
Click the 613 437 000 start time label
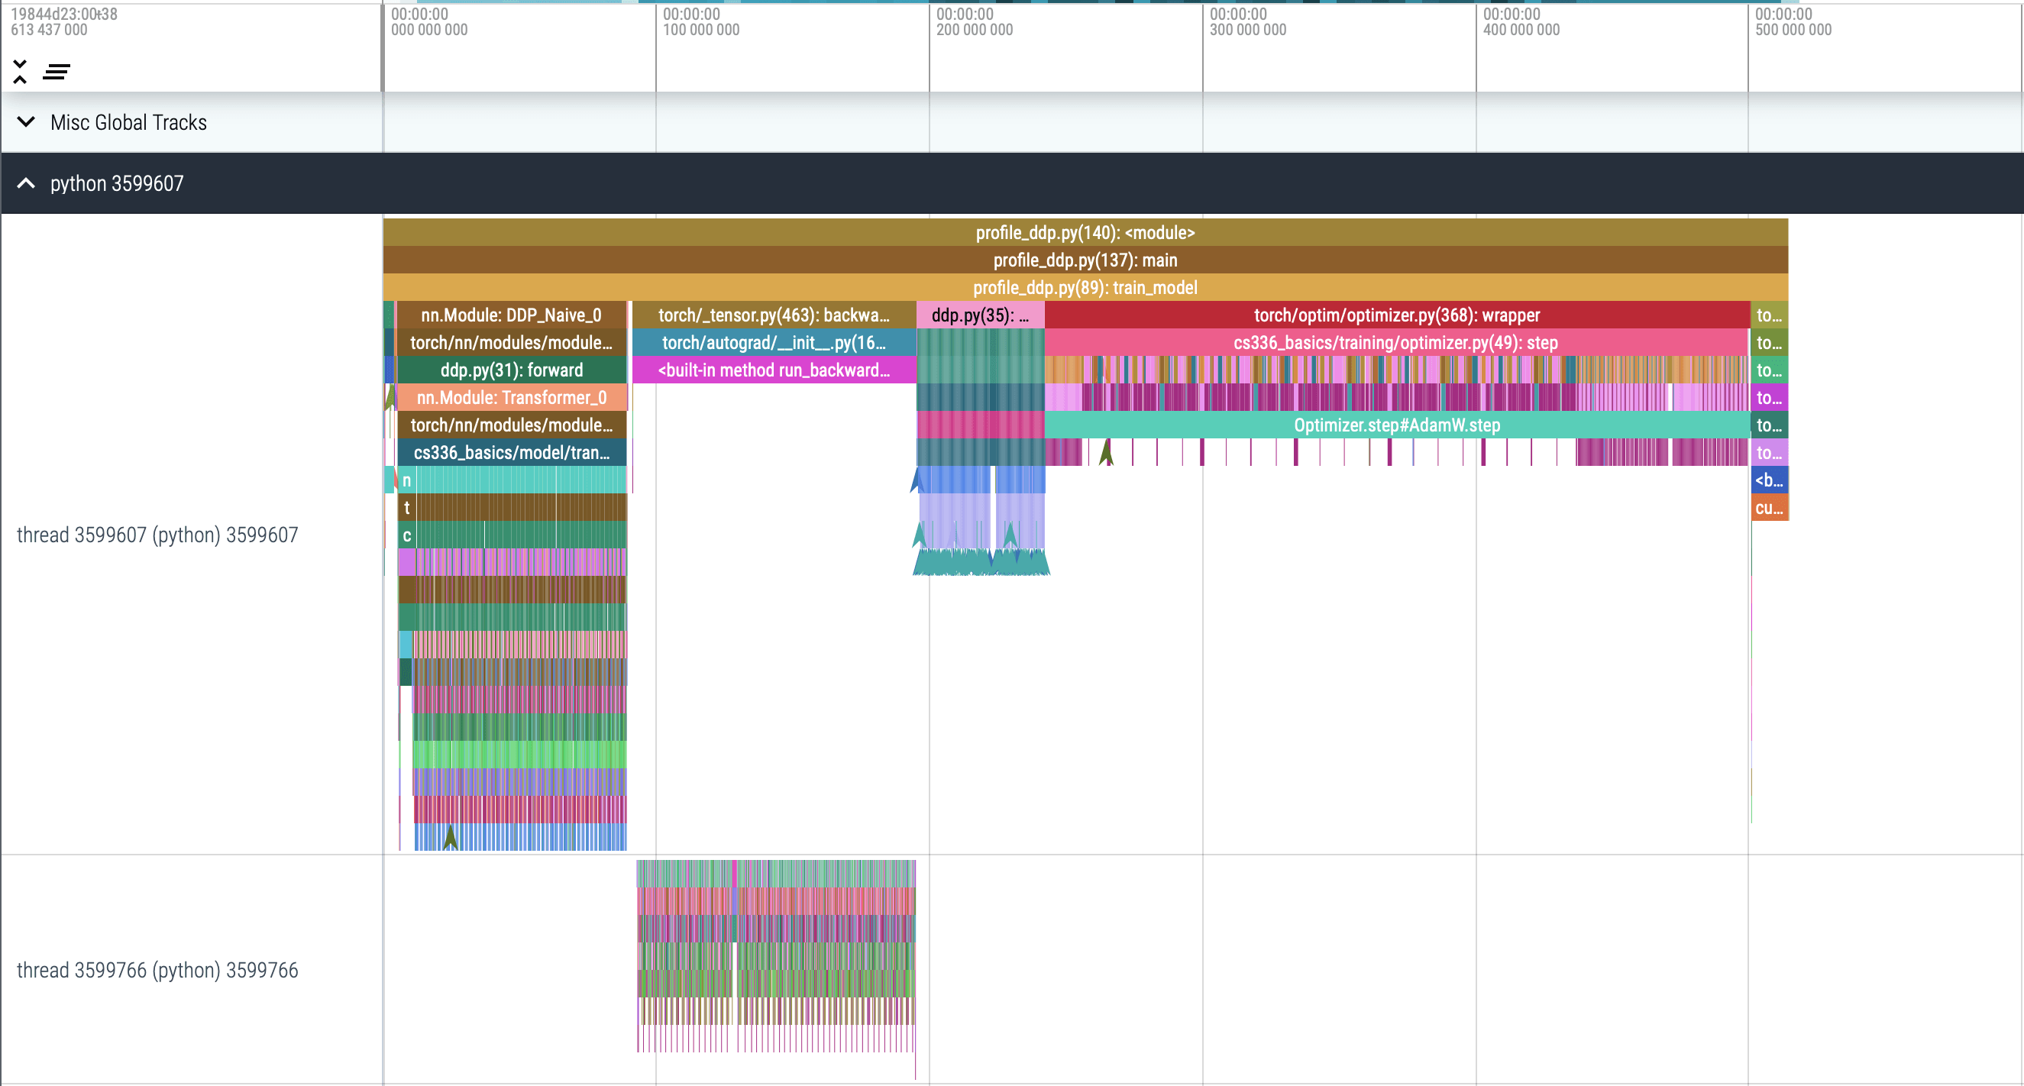(x=49, y=30)
